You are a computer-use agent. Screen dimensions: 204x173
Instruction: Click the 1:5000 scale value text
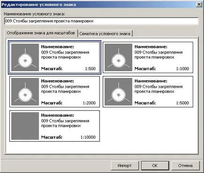click(x=182, y=103)
